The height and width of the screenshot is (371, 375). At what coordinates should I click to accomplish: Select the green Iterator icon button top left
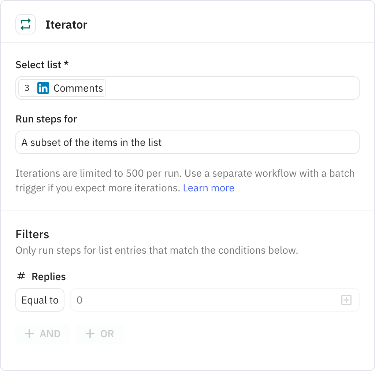point(25,24)
